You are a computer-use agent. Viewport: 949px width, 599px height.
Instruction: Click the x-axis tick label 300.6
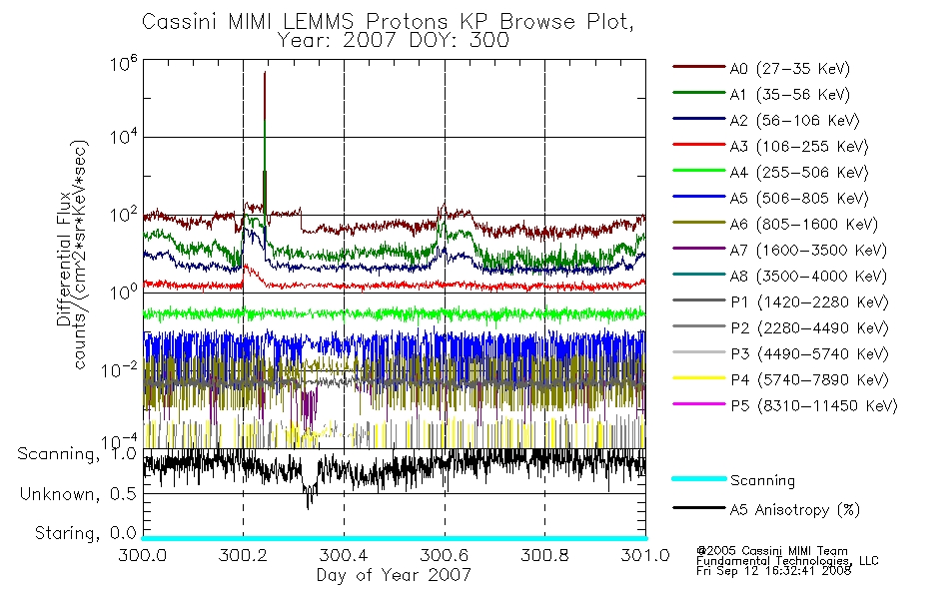click(x=445, y=555)
